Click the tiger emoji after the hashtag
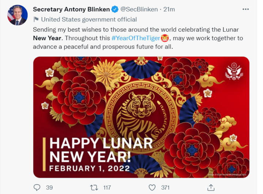The image size is (263, 194). pos(164,38)
